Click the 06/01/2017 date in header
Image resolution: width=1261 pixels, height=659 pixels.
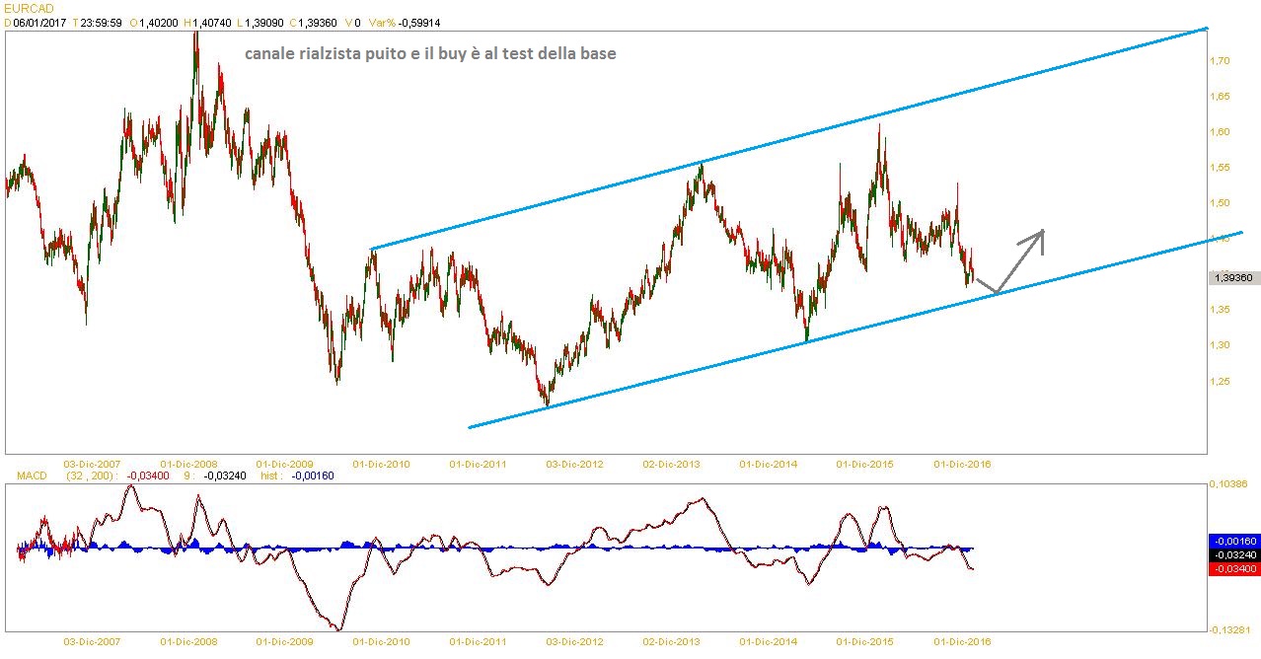point(39,22)
